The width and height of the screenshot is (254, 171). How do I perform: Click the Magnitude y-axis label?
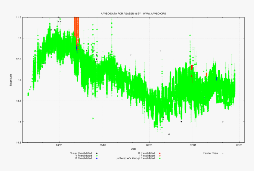point(11,80)
